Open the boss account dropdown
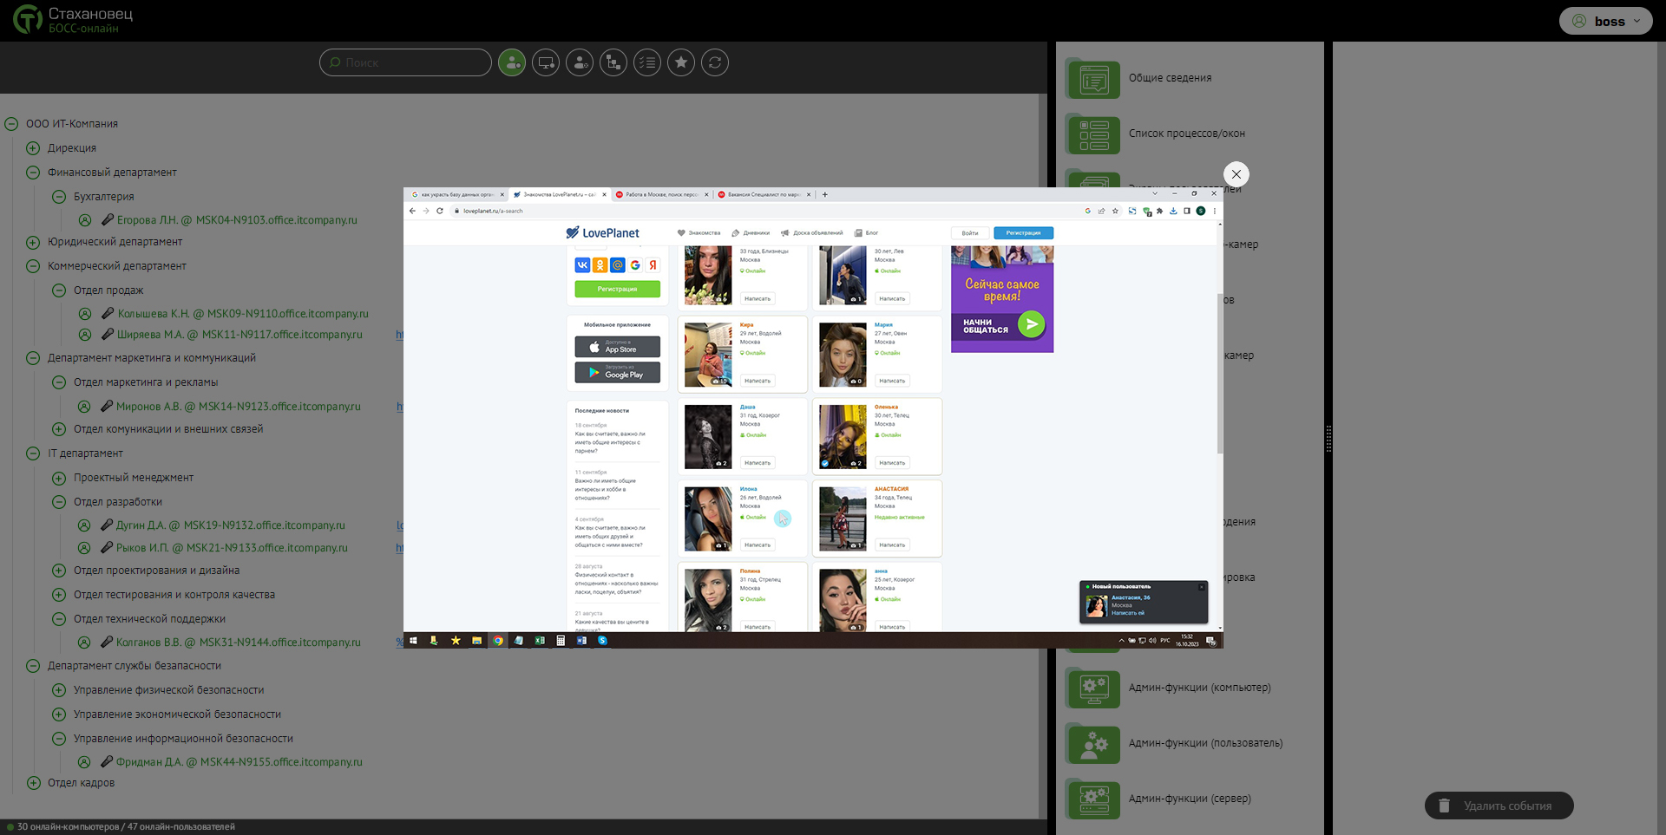1666x835 pixels. coord(1605,21)
